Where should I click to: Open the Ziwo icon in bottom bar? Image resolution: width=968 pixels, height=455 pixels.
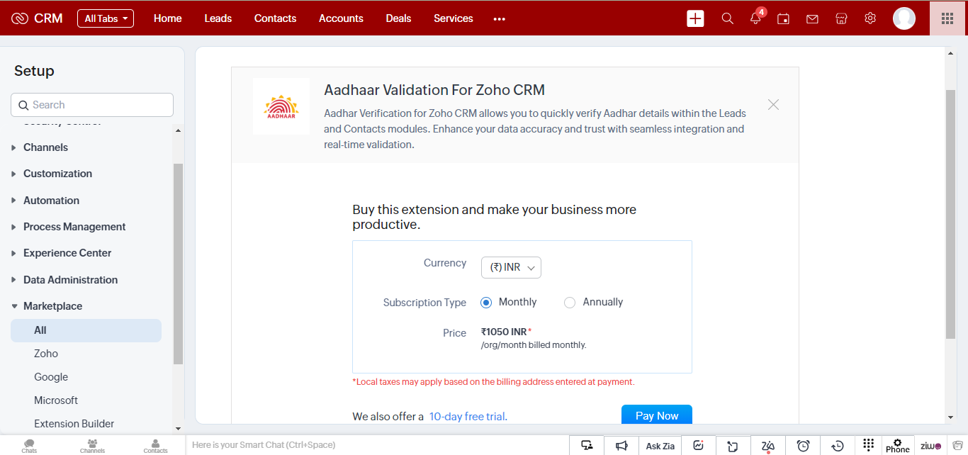tap(930, 446)
